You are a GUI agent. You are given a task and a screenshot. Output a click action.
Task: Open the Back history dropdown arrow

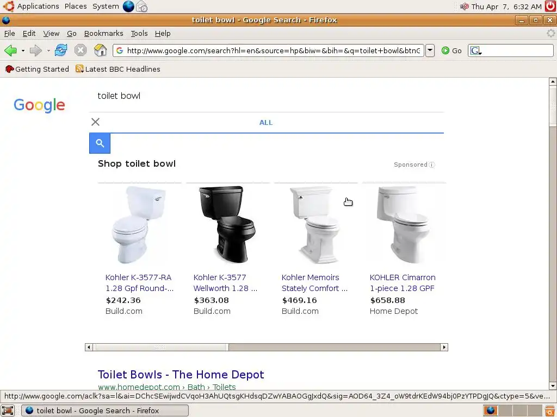click(23, 50)
